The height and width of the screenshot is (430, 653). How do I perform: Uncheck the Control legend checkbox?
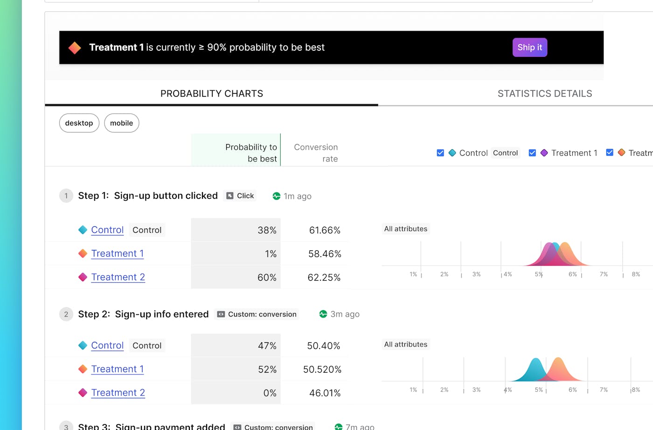440,153
